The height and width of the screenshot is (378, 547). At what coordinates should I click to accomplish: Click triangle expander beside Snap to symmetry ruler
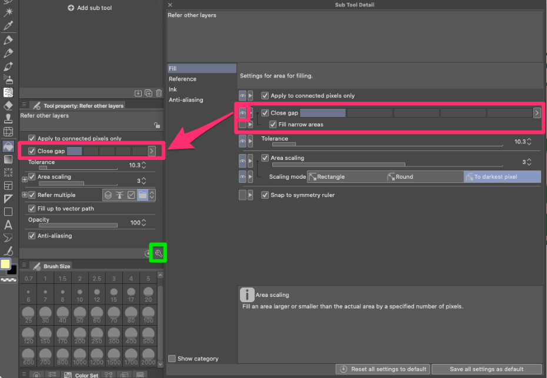[250, 195]
